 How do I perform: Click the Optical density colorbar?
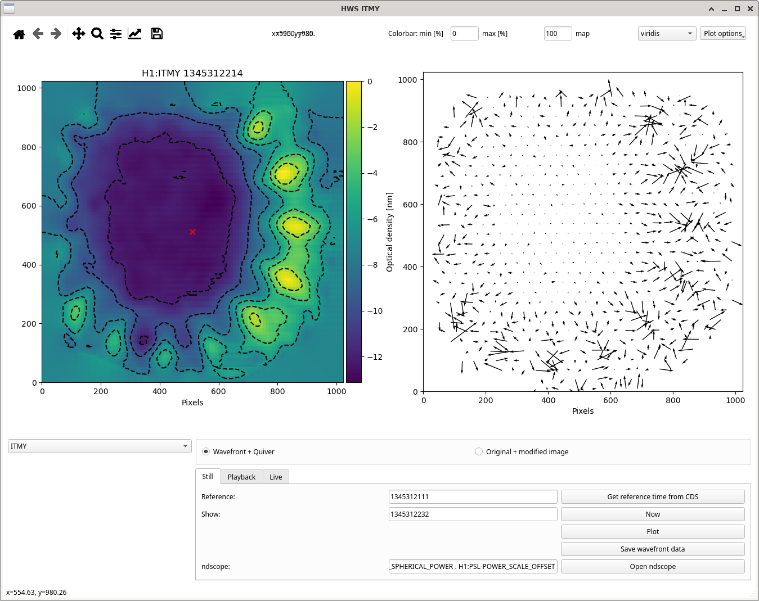[x=354, y=232]
